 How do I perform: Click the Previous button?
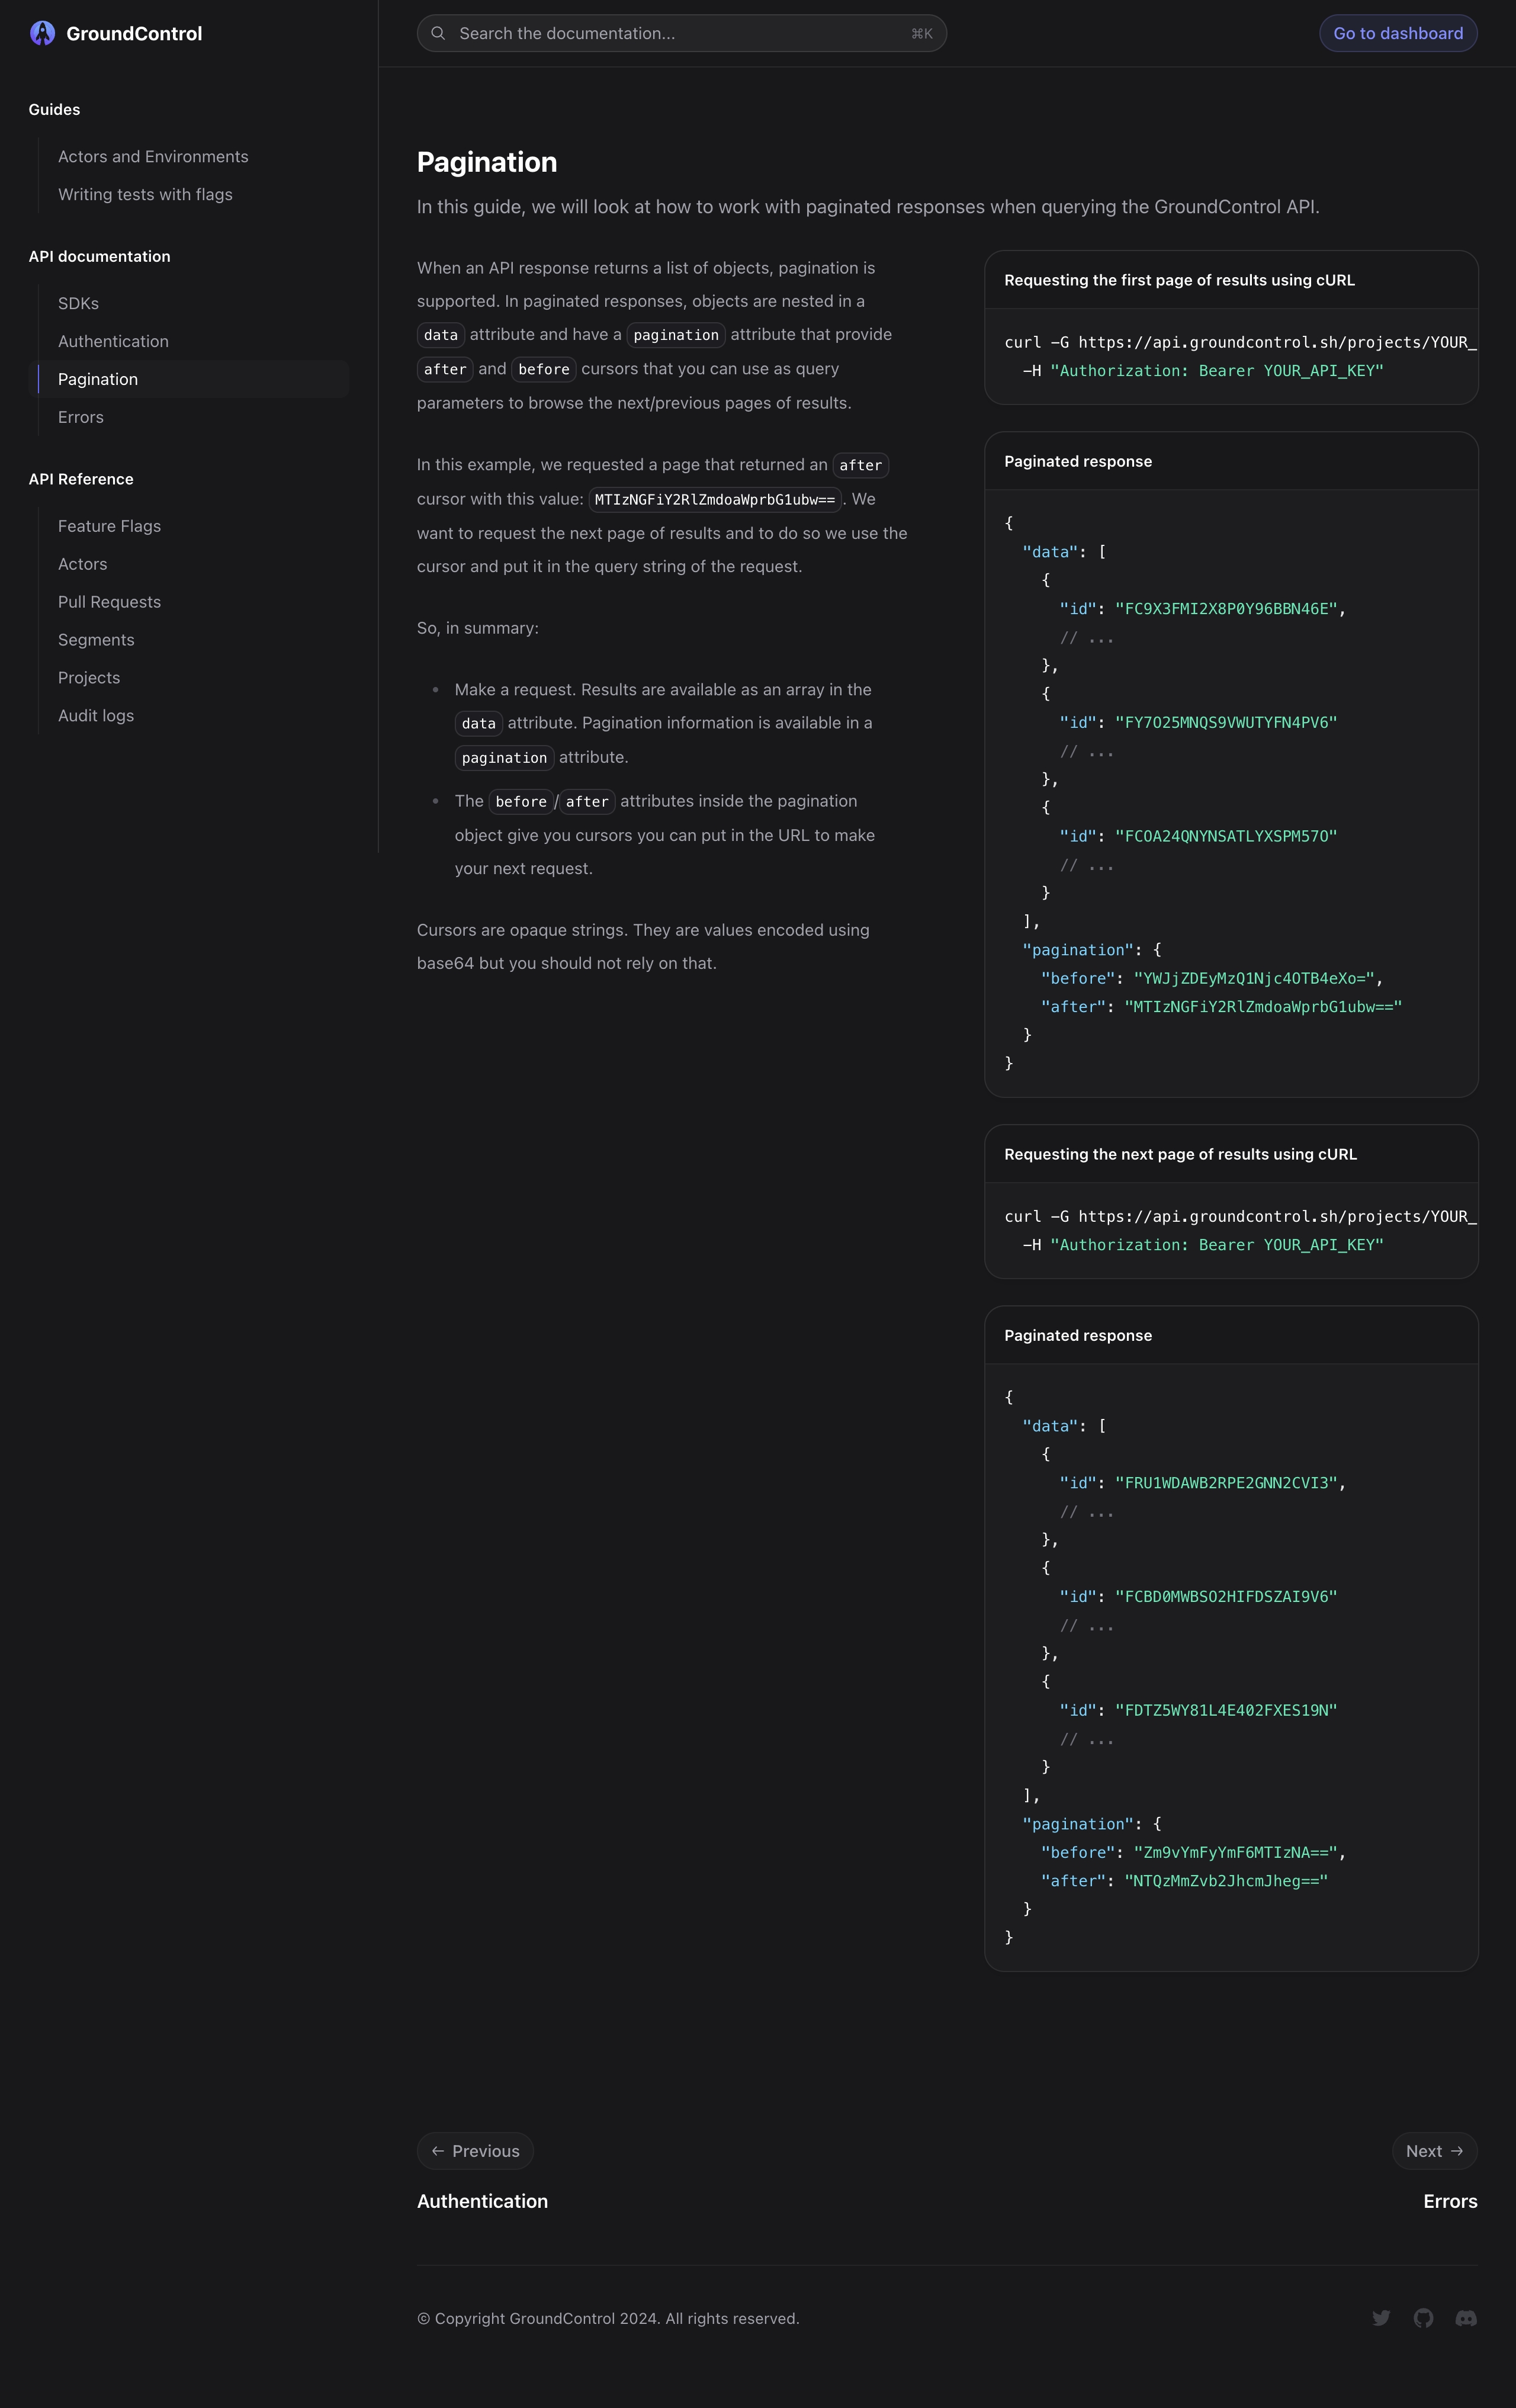[475, 2151]
